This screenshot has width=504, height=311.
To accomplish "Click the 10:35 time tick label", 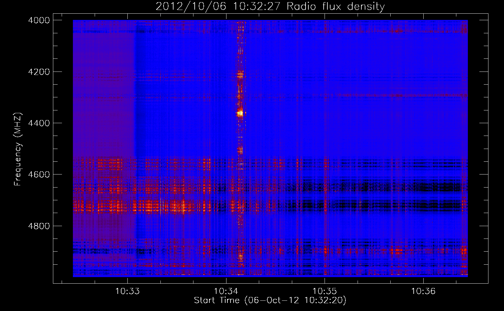I will [x=325, y=291].
